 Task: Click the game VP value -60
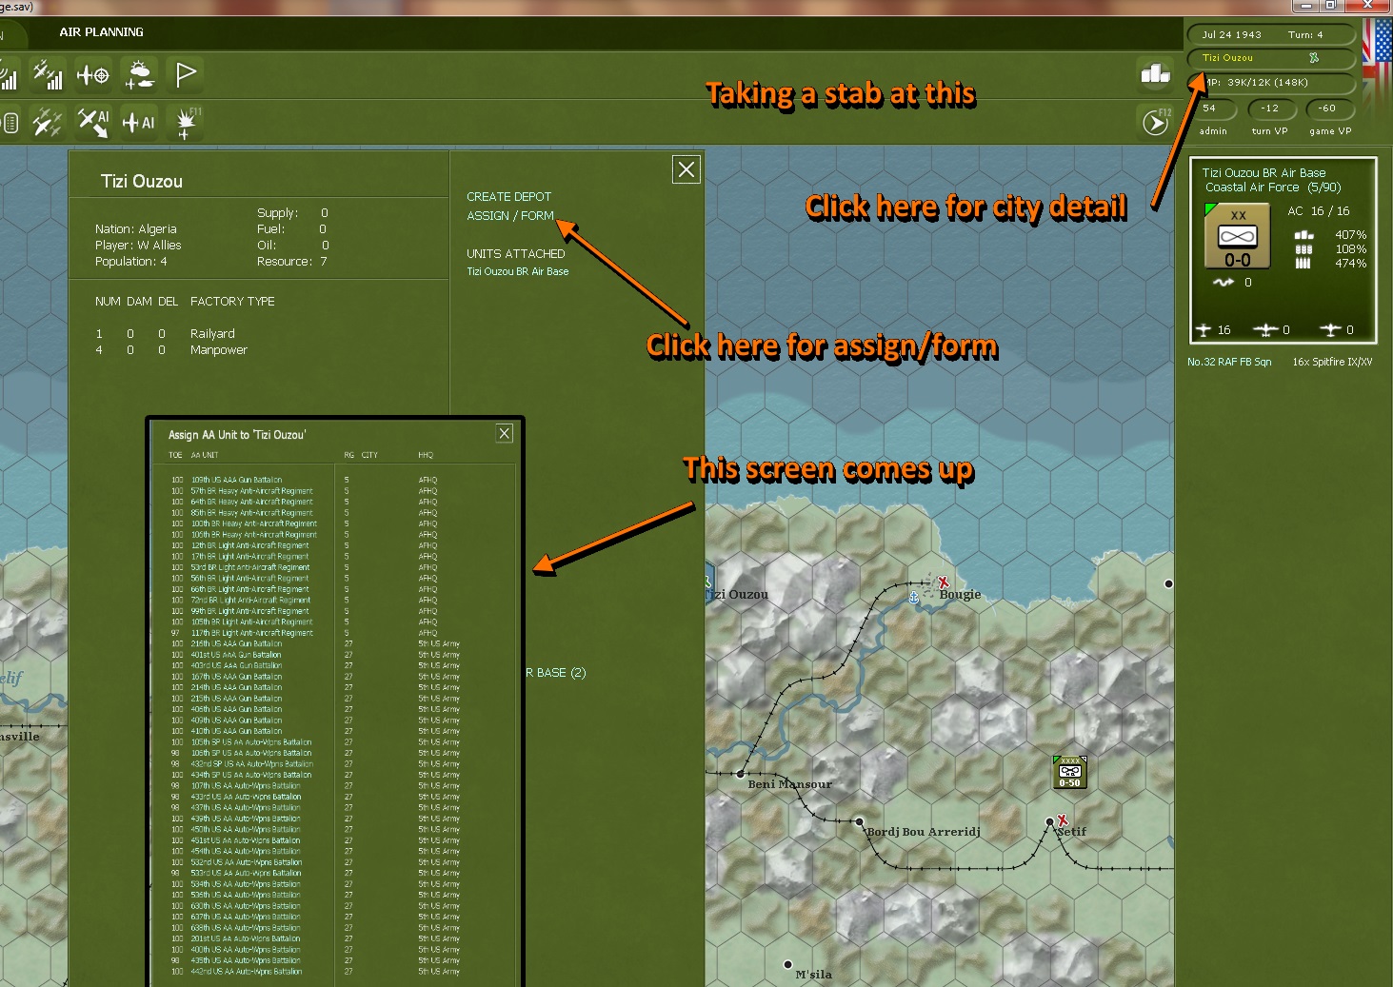[1328, 109]
